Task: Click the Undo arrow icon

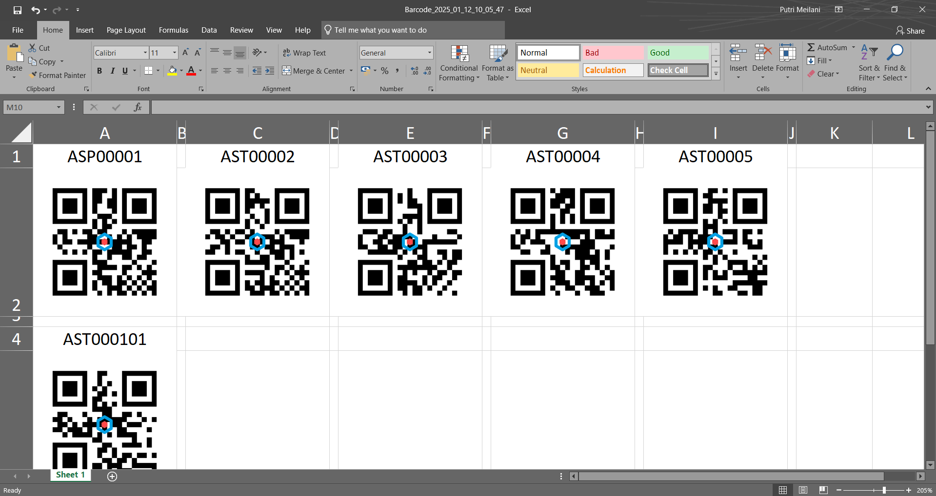Action: [x=36, y=10]
